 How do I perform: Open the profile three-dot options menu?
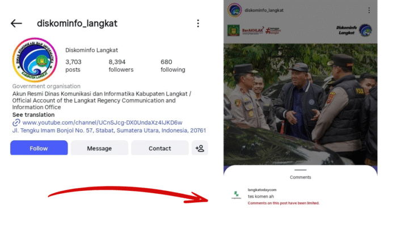tap(198, 24)
